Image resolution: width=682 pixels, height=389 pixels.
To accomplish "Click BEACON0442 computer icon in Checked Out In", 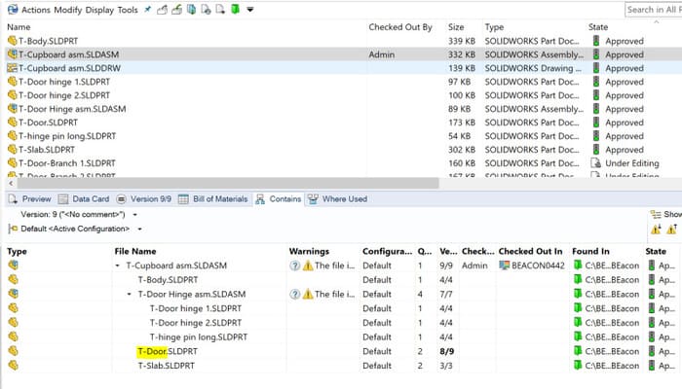I will tap(504, 265).
